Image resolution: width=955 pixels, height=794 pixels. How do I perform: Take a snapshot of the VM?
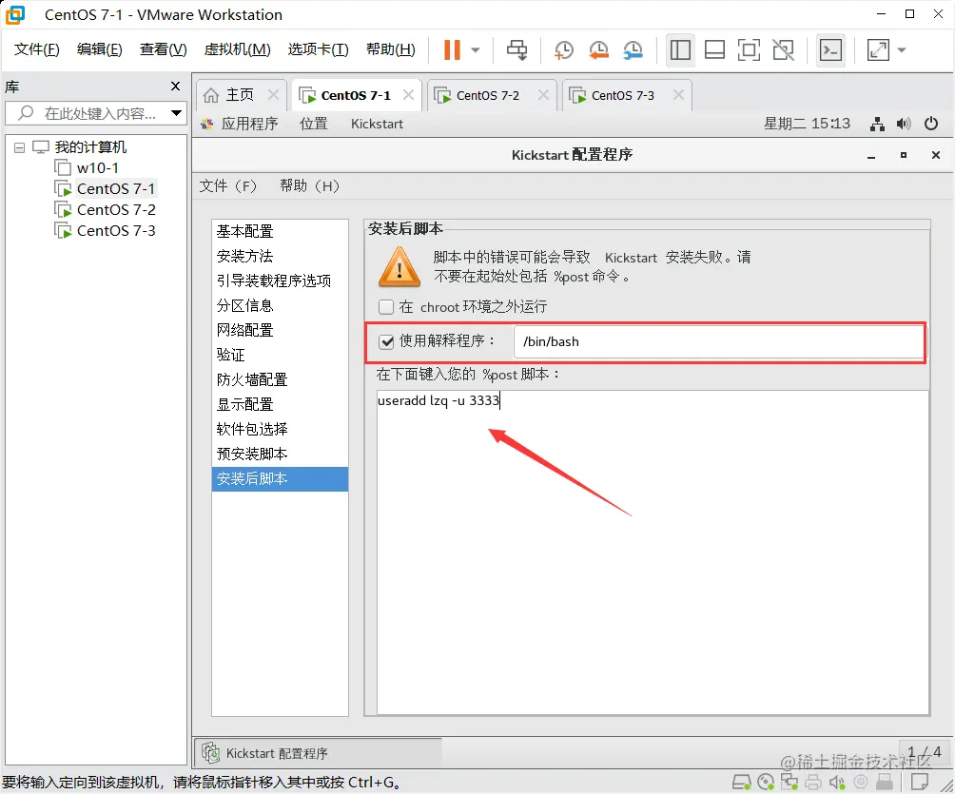point(564,50)
